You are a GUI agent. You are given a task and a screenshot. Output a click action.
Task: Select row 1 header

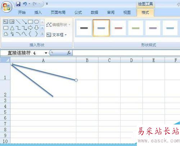(x=5, y=71)
